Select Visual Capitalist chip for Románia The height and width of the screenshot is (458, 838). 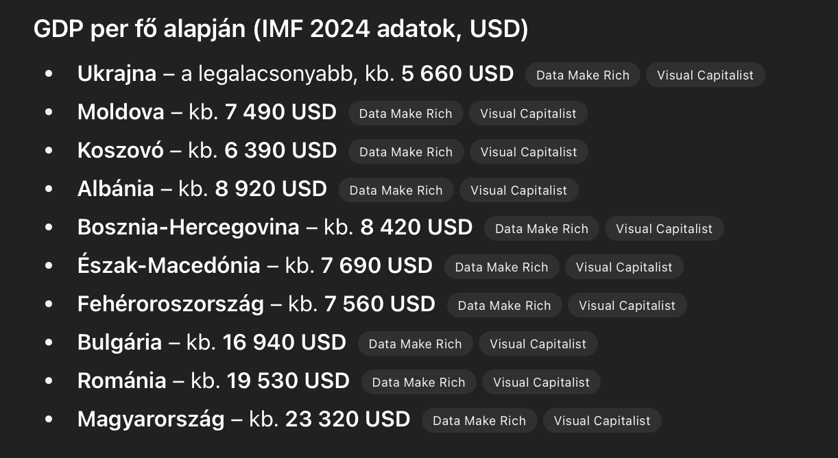pos(542,383)
